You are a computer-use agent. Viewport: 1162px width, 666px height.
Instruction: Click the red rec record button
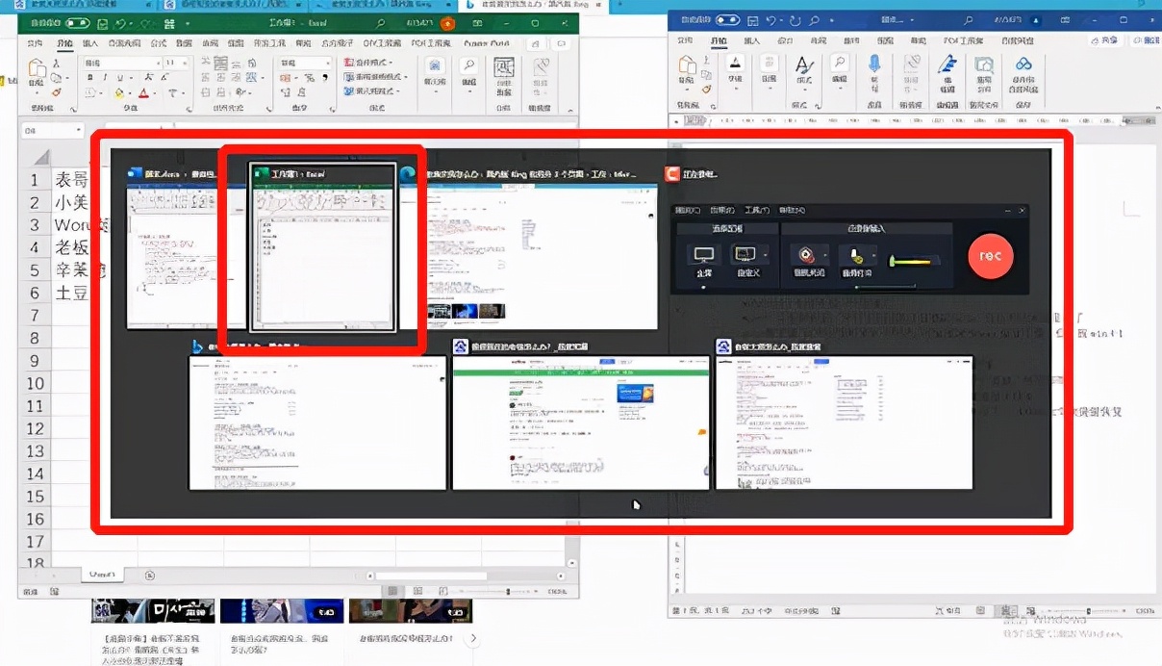[991, 256]
